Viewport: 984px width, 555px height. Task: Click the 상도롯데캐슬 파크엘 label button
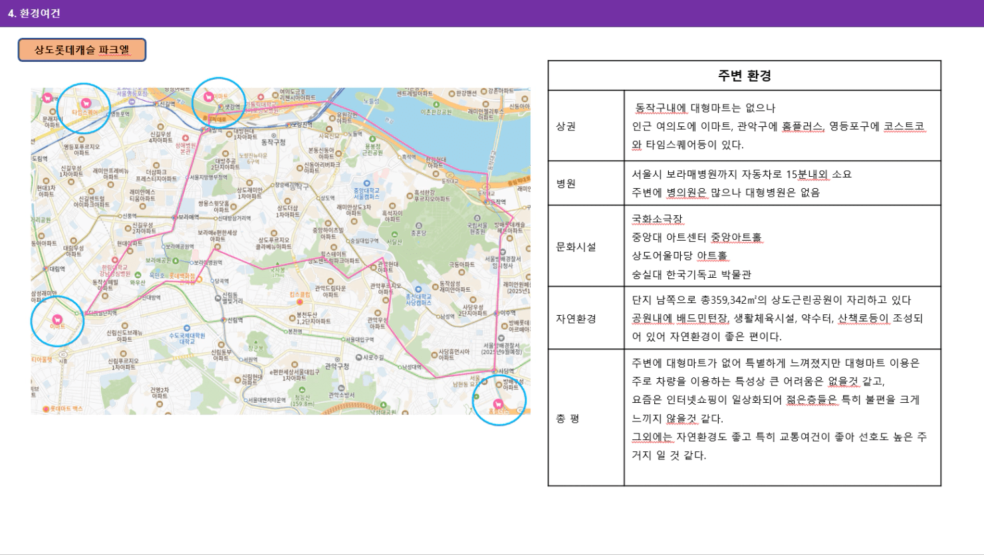(x=82, y=50)
